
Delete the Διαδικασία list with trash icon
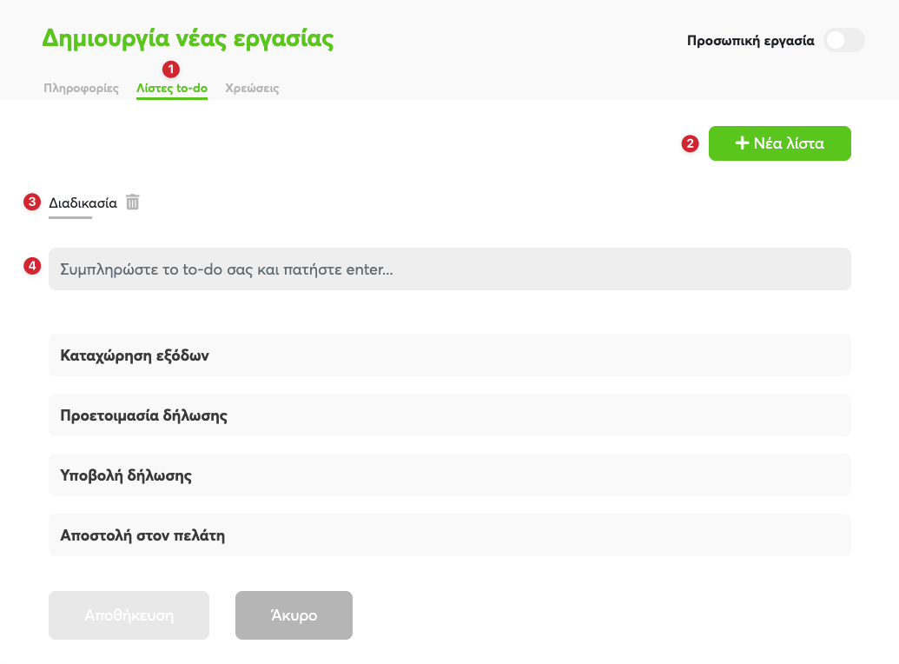(x=132, y=202)
